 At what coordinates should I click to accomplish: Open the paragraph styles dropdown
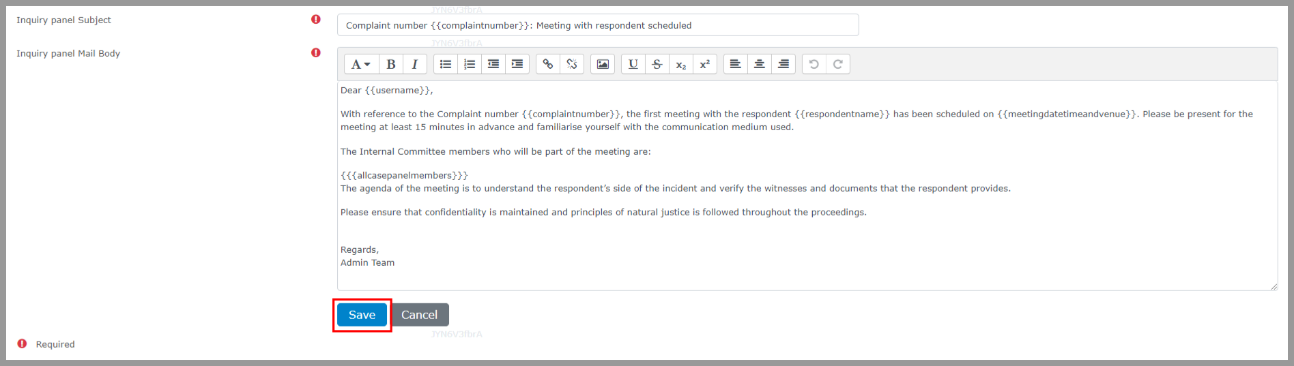[360, 64]
